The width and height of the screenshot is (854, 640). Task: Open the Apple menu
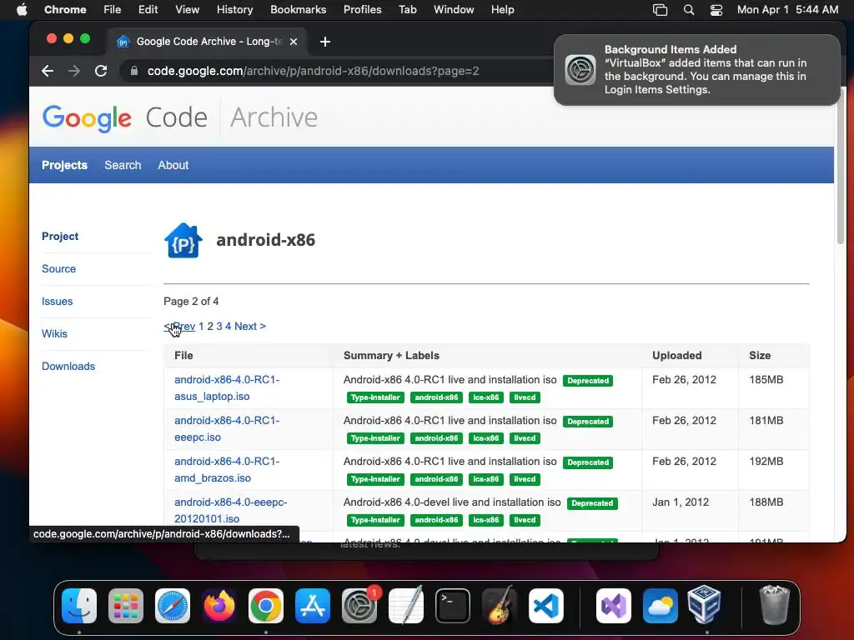tap(22, 9)
